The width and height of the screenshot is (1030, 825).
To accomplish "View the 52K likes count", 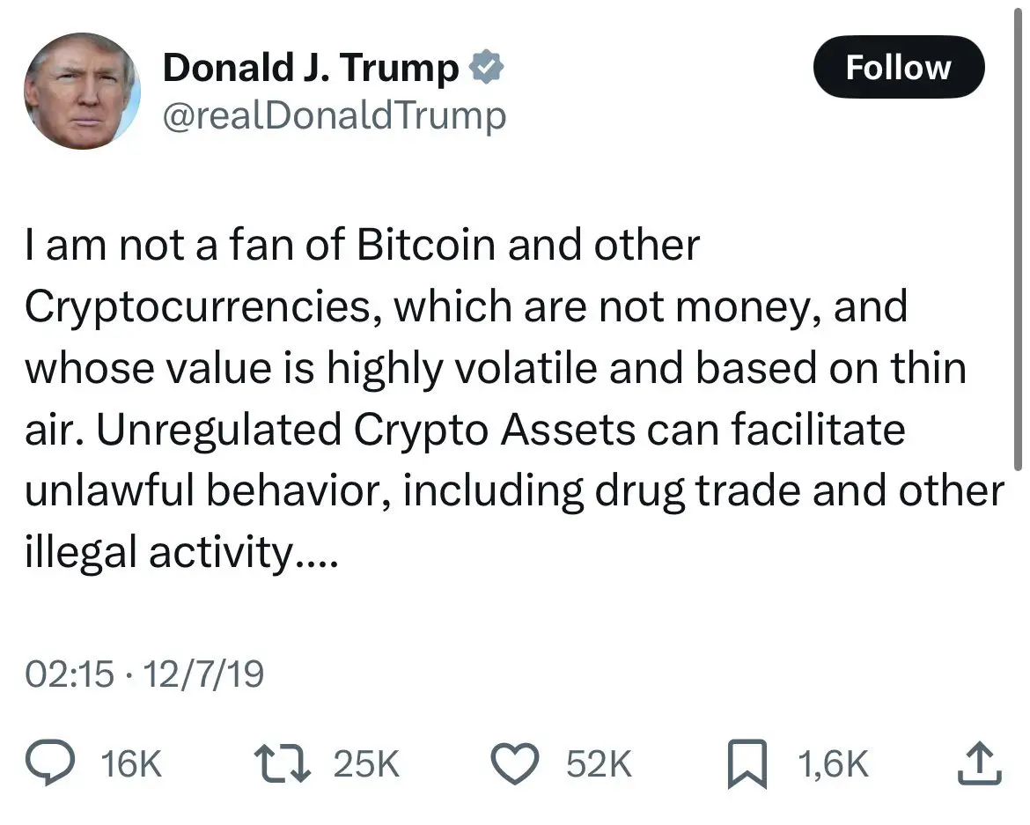I will pos(600,764).
